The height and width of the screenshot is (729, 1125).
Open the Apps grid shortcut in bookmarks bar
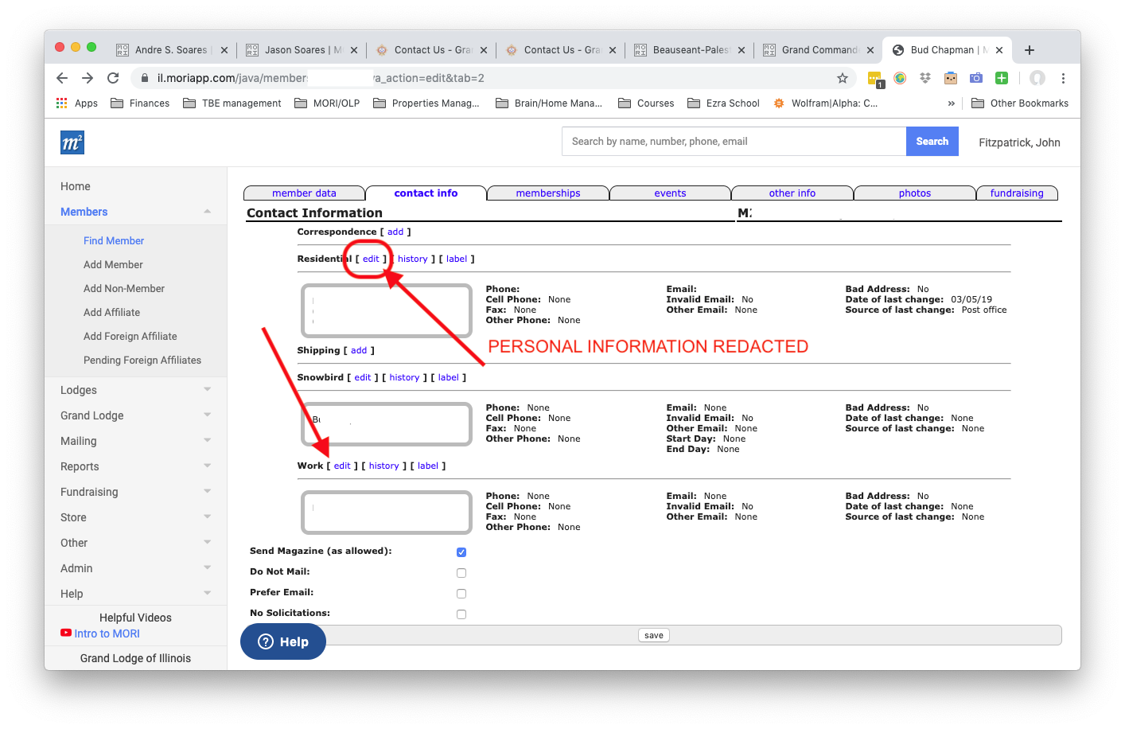(77, 103)
